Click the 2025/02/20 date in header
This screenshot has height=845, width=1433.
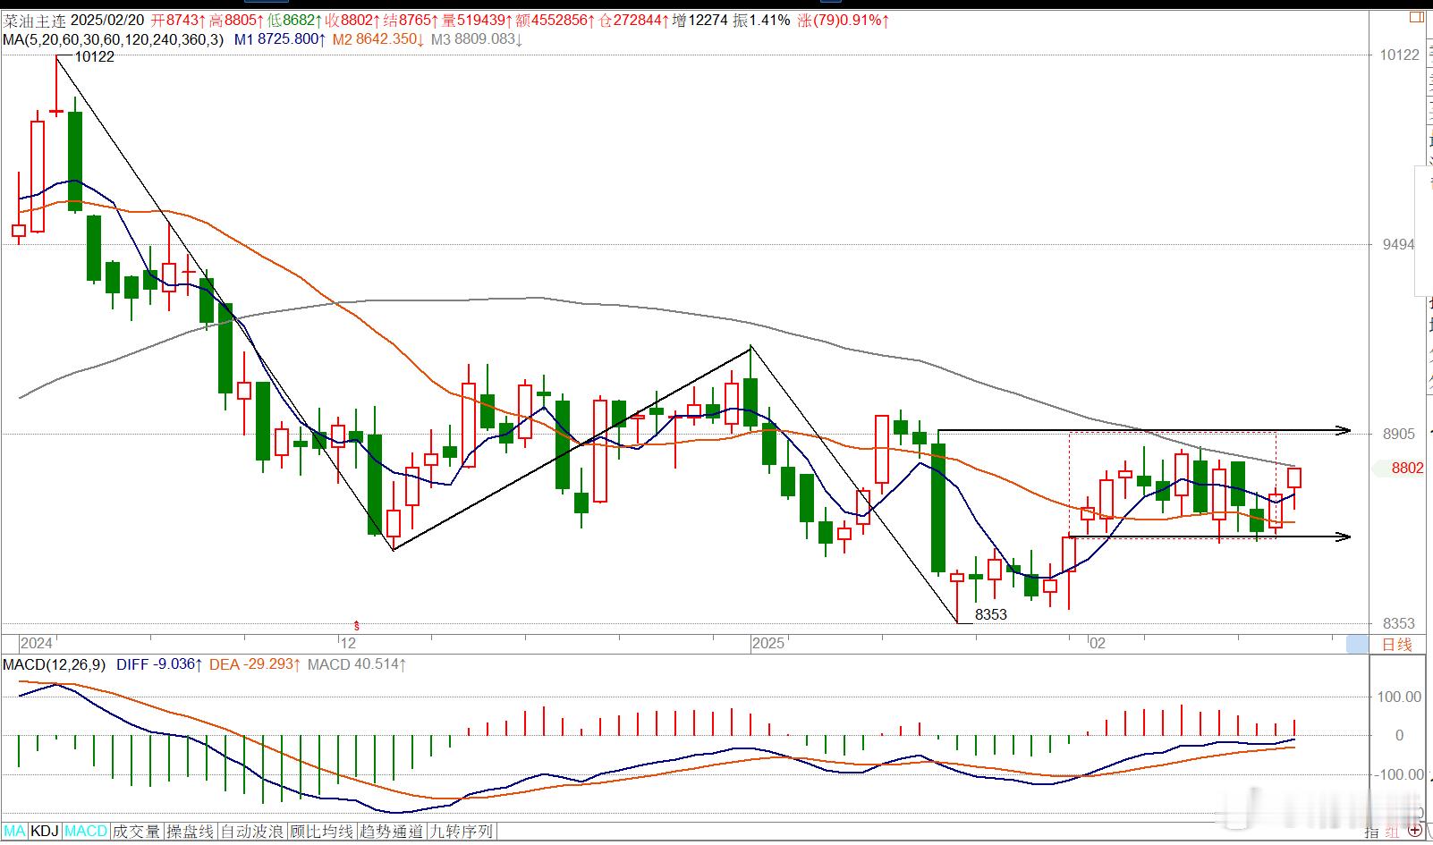click(106, 20)
